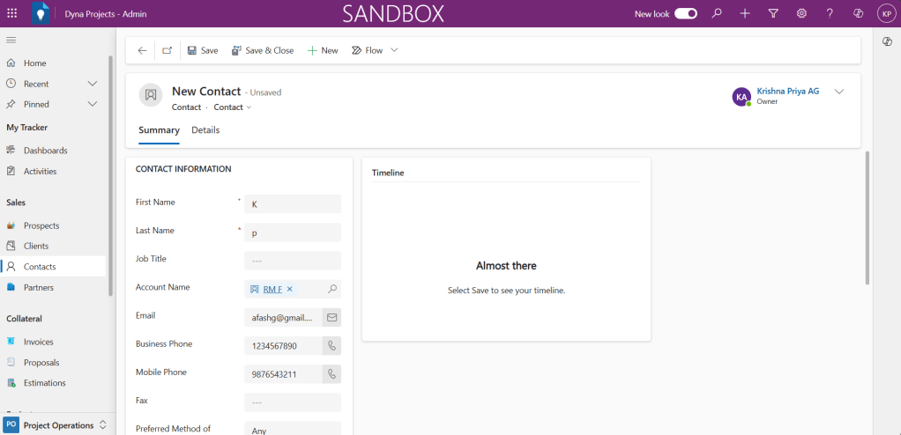Screen dimensions: 901x435
Task: Toggle the New look switch
Action: (x=686, y=13)
